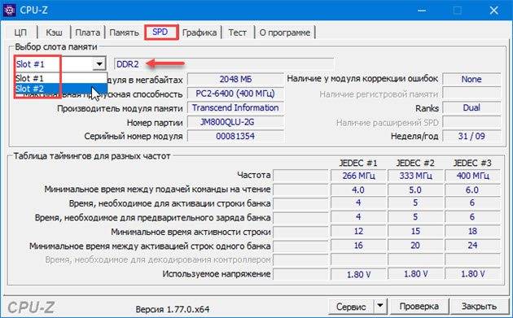The height and width of the screenshot is (318, 513).
Task: Minimize the CPU-Z window
Action: pos(422,11)
